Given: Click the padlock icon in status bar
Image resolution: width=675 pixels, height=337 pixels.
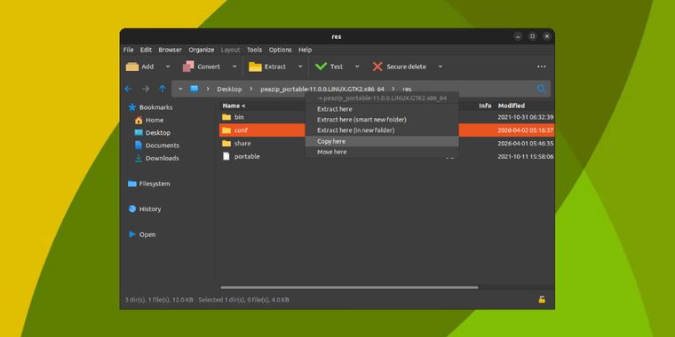Looking at the screenshot, I should click(542, 300).
